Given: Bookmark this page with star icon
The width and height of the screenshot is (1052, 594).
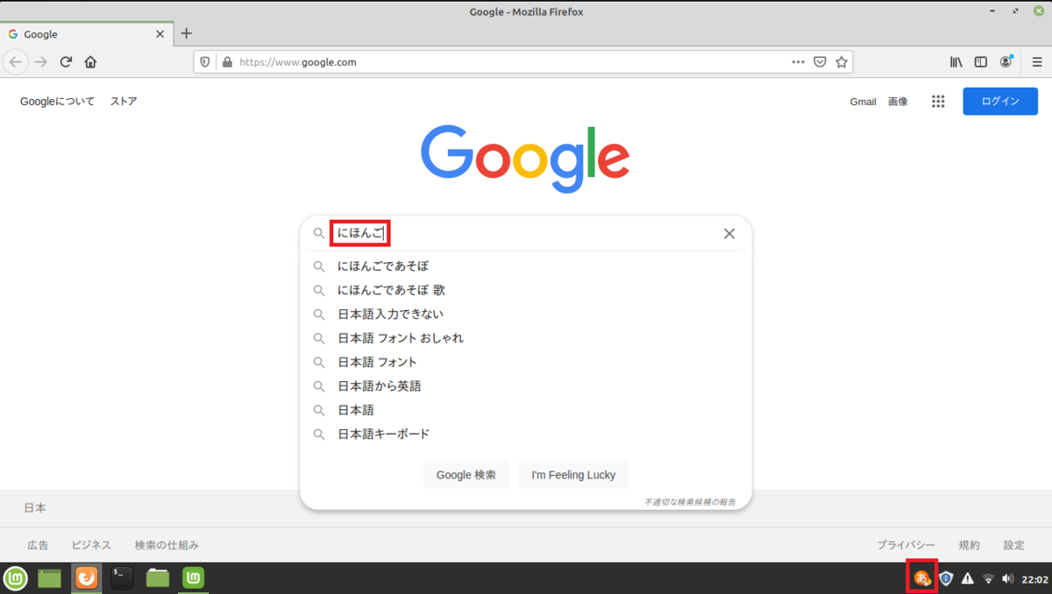Looking at the screenshot, I should 842,62.
